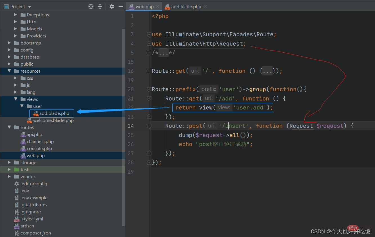Collapse the views folder
Image resolution: width=375 pixels, height=237 pixels.
click(x=15, y=99)
